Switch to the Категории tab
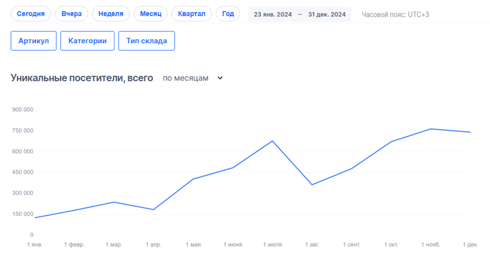Image resolution: width=490 pixels, height=263 pixels. [x=87, y=41]
